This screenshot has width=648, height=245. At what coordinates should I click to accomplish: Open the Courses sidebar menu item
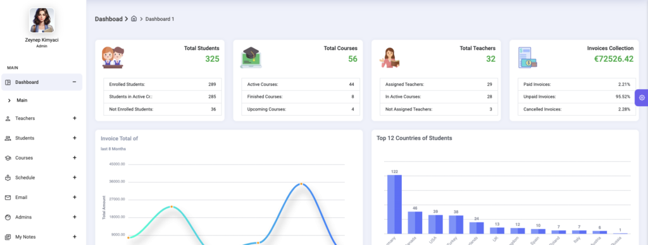click(42, 158)
